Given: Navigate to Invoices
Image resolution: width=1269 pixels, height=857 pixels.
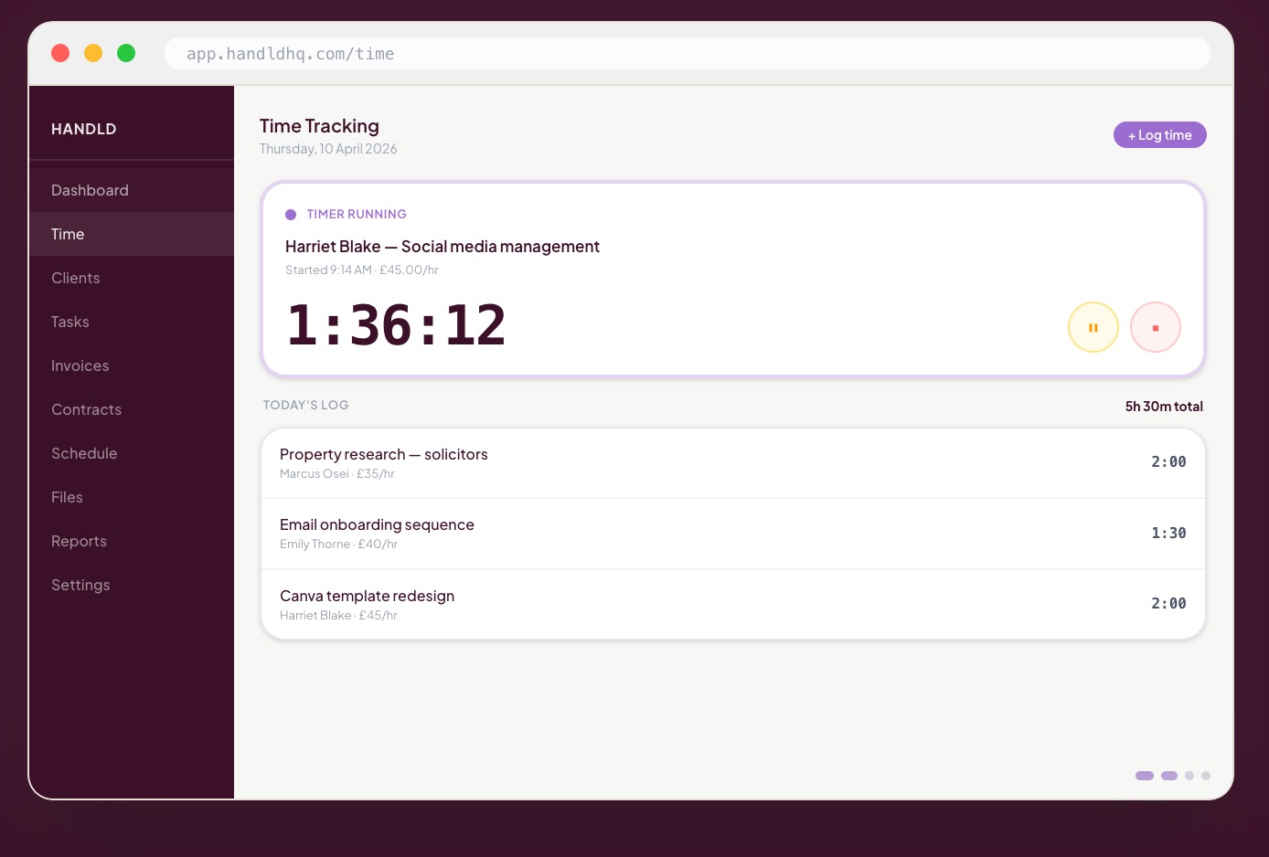Looking at the screenshot, I should (x=80, y=365).
